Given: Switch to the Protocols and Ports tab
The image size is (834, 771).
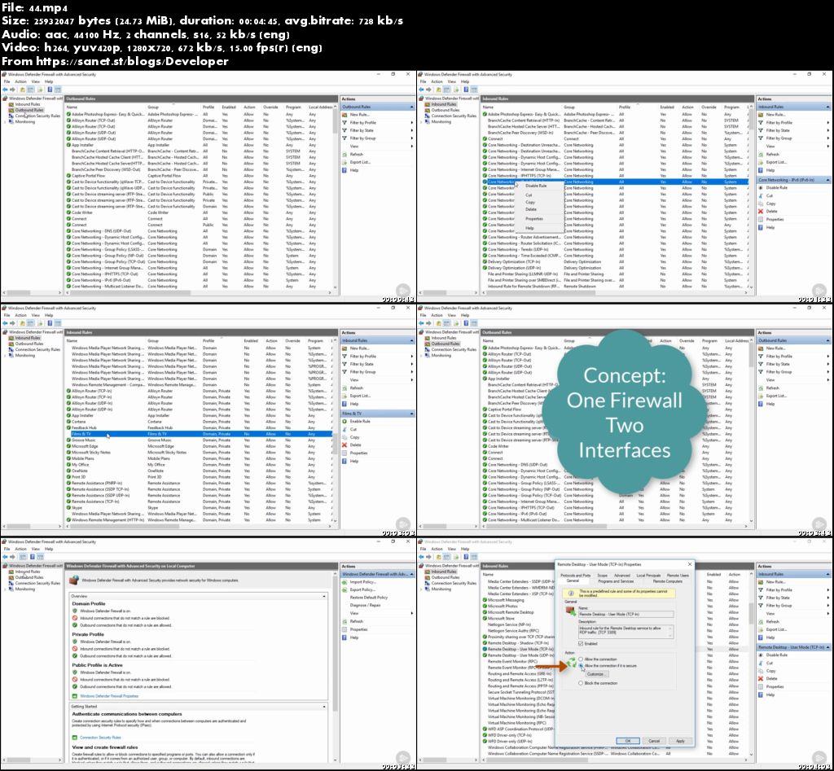Looking at the screenshot, I should 576,576.
